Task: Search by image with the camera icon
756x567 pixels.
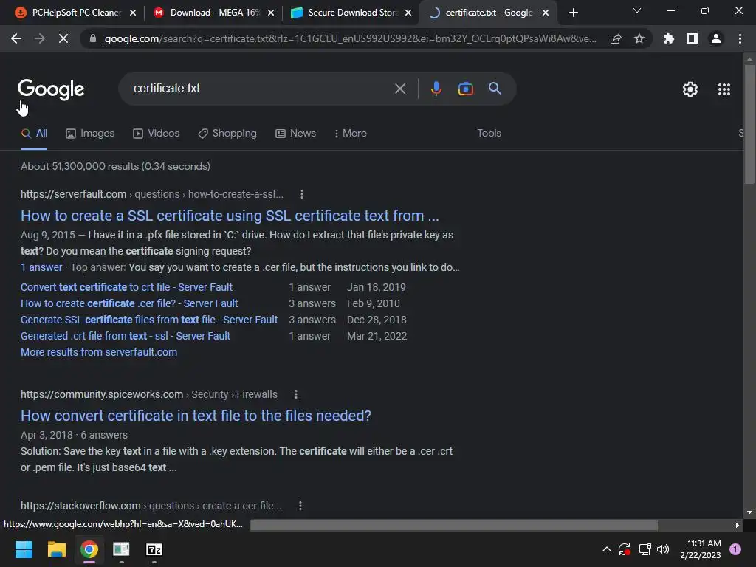Action: [465, 89]
